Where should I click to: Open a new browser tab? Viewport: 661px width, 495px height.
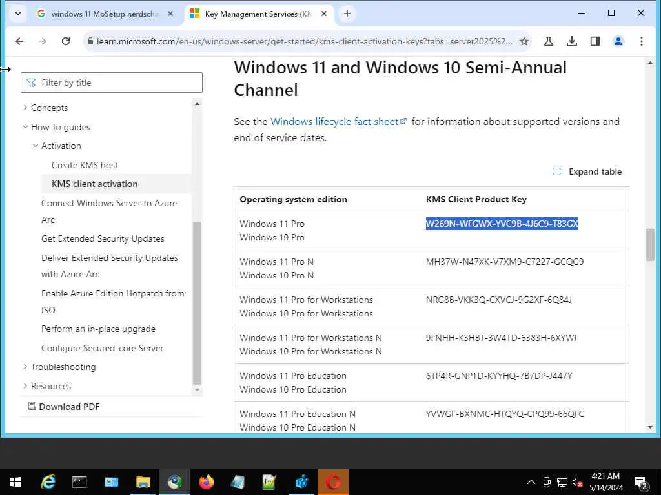coord(347,14)
